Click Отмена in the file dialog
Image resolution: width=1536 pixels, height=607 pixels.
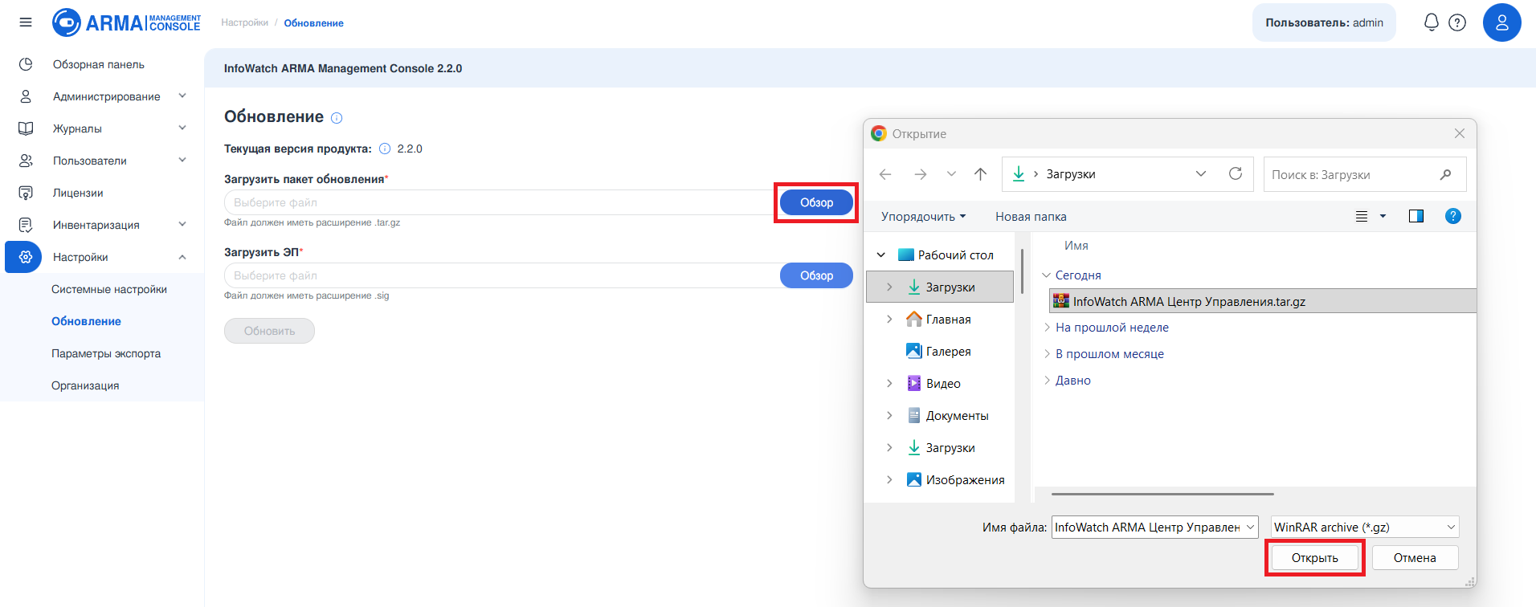(x=1415, y=558)
